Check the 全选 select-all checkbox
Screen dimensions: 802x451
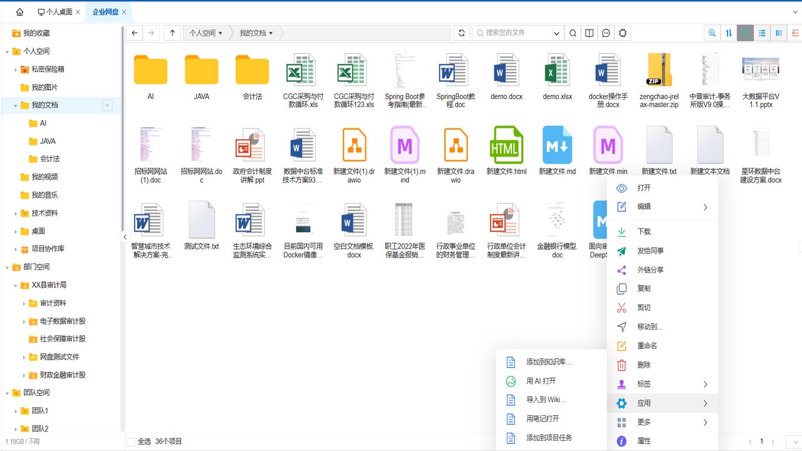tap(131, 442)
